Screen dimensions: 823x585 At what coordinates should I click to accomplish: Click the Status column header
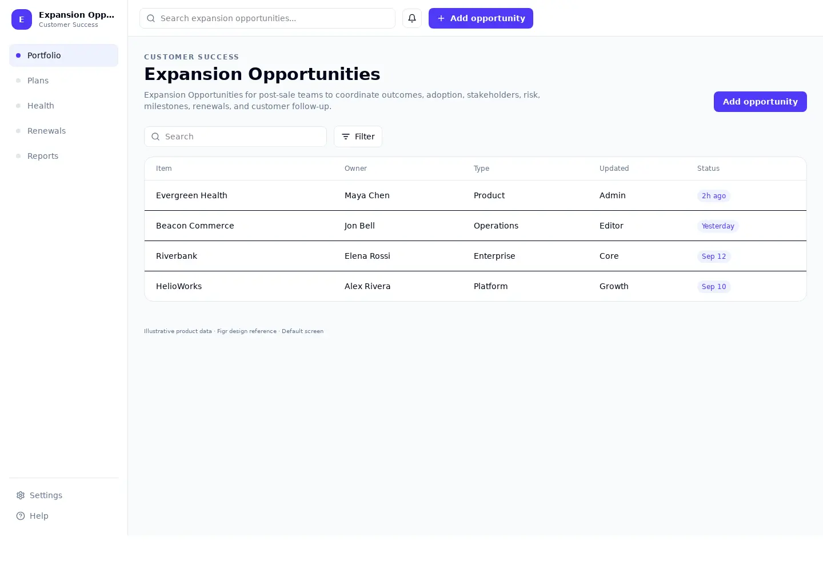[708, 169]
